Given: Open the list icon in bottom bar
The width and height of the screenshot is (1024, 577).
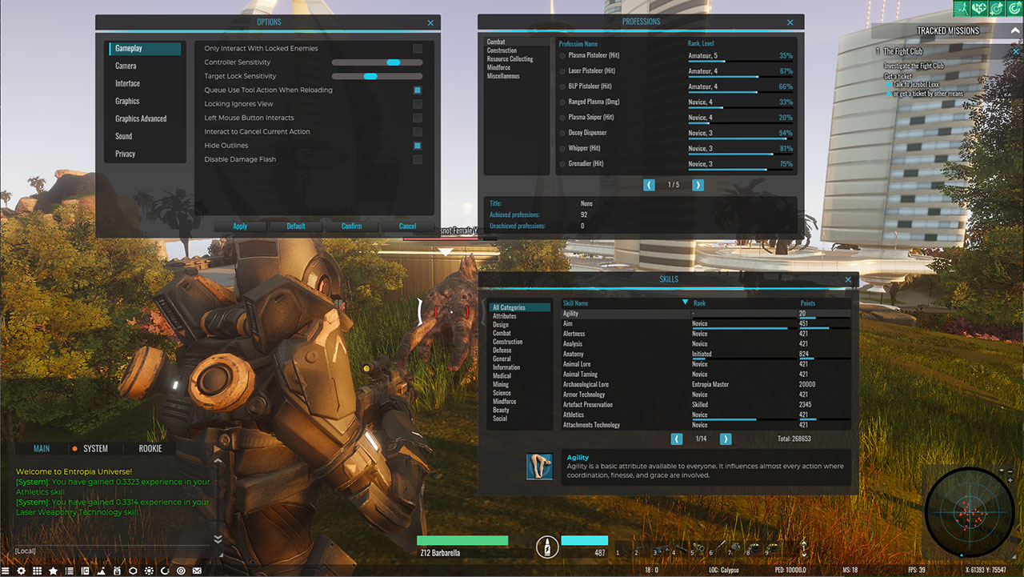Looking at the screenshot, I should click(x=70, y=571).
